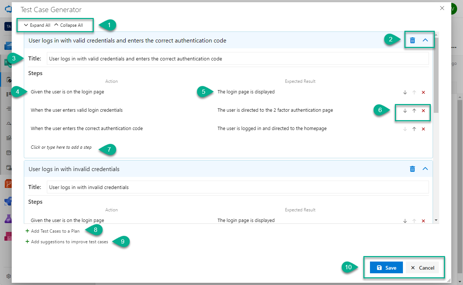The image size is (463, 285).
Task: Move the correct authentication code step up
Action: pos(414,129)
